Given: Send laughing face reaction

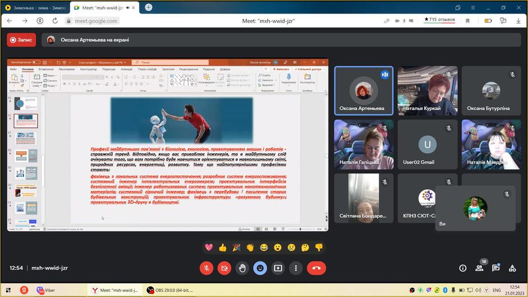Looking at the screenshot, I should click(263, 248).
